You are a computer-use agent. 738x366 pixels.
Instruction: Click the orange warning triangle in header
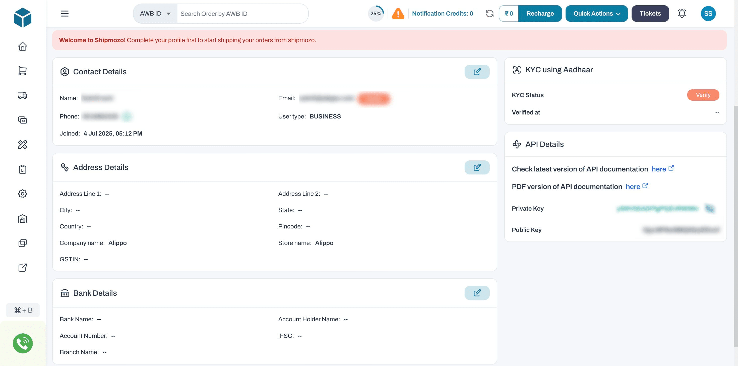pos(398,14)
